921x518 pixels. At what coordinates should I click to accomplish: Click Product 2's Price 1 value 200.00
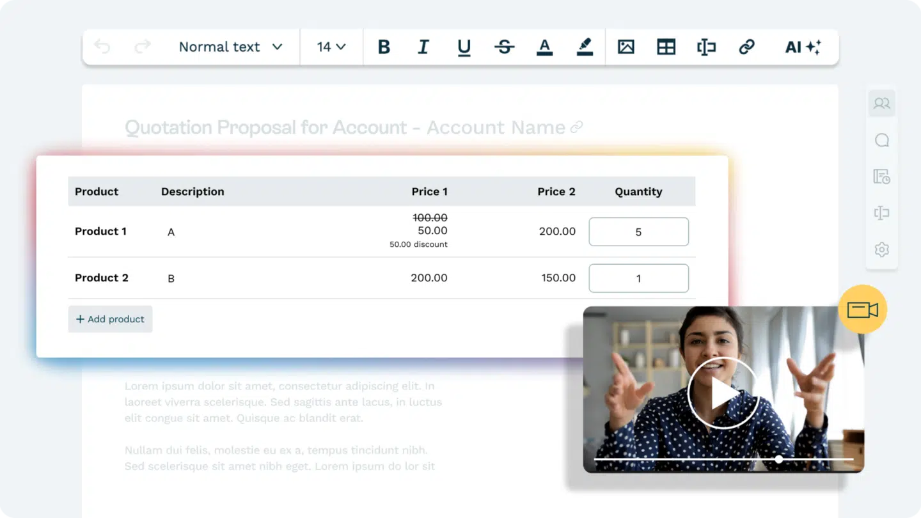[429, 278]
